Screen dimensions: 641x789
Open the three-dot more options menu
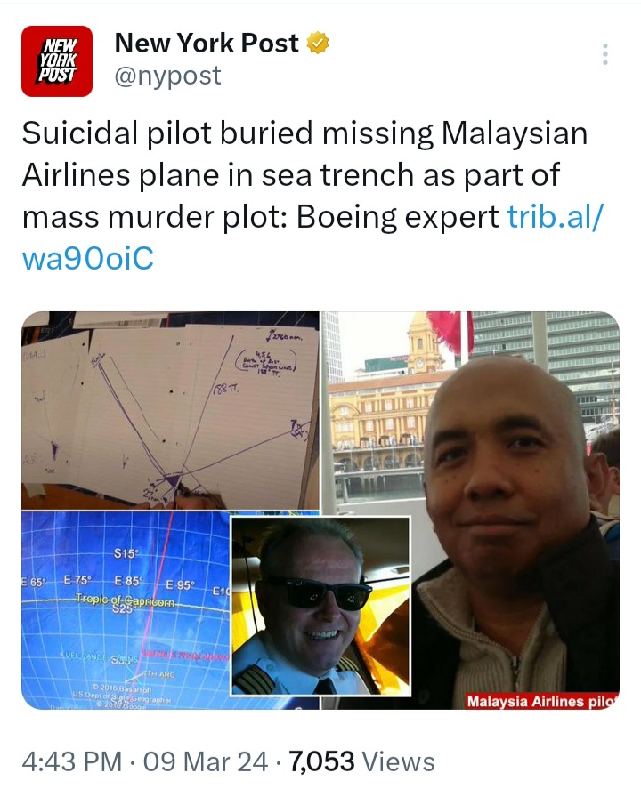click(x=604, y=54)
